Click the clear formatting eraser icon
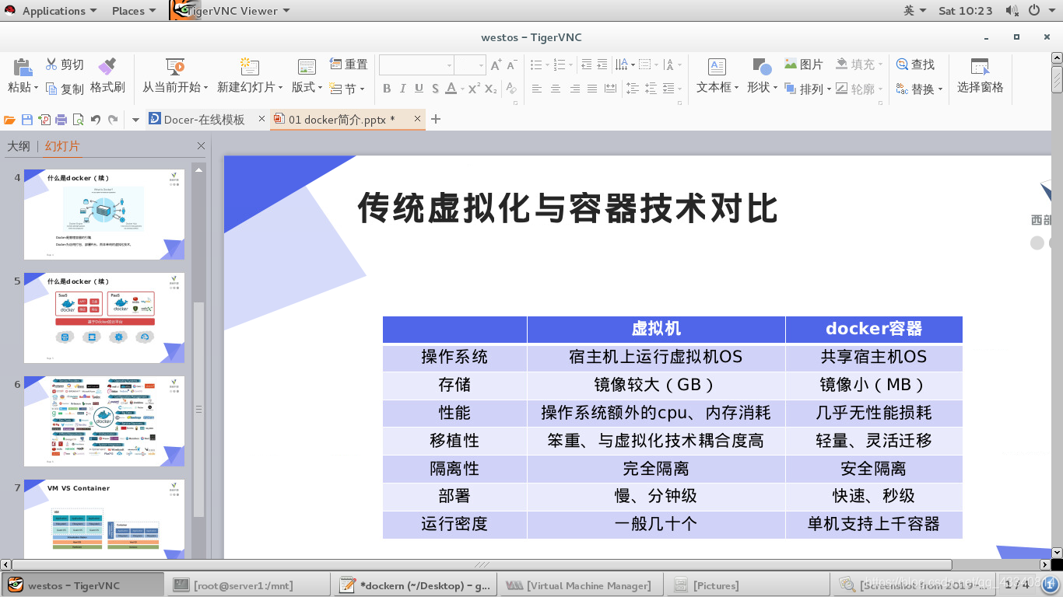The height and width of the screenshot is (597, 1063). click(511, 89)
